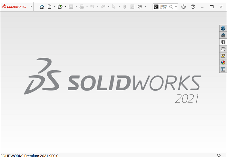This screenshot has width=227, height=158.
Task: Expand the Undo history dropdown arrow
Action: coord(98,7)
